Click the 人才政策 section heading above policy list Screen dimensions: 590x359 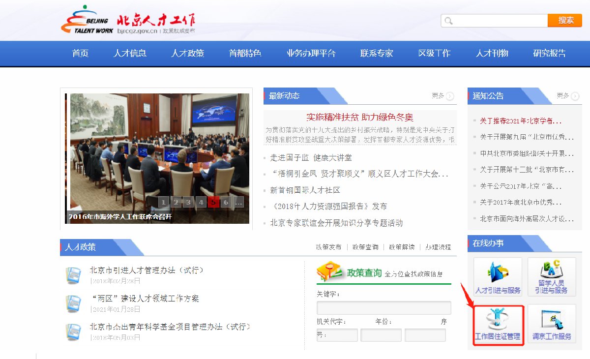click(80, 247)
